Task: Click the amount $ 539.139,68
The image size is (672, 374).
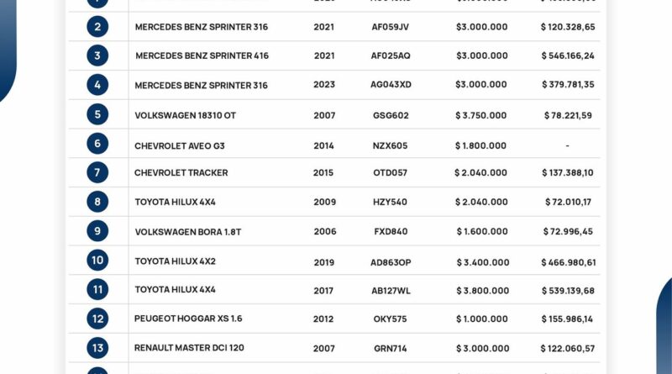Action: point(568,291)
